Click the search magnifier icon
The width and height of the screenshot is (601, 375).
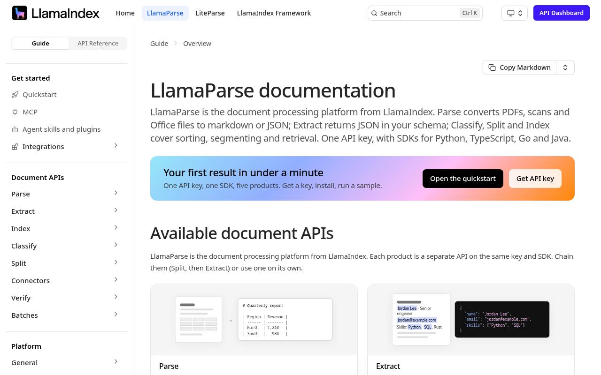pos(374,13)
